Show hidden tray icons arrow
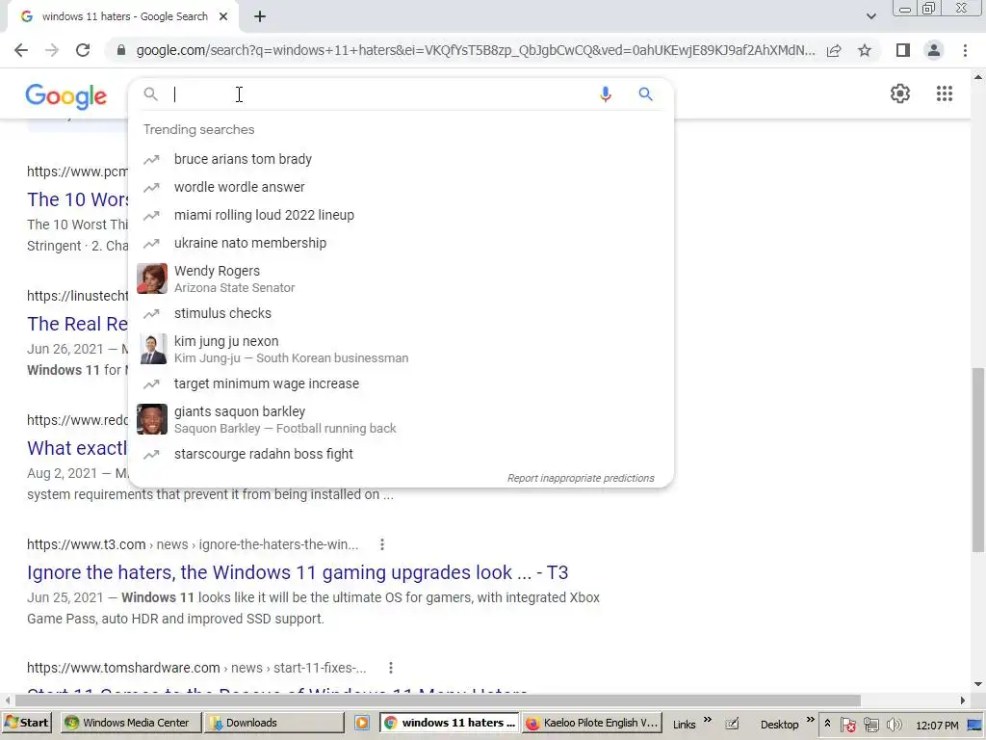 (827, 724)
